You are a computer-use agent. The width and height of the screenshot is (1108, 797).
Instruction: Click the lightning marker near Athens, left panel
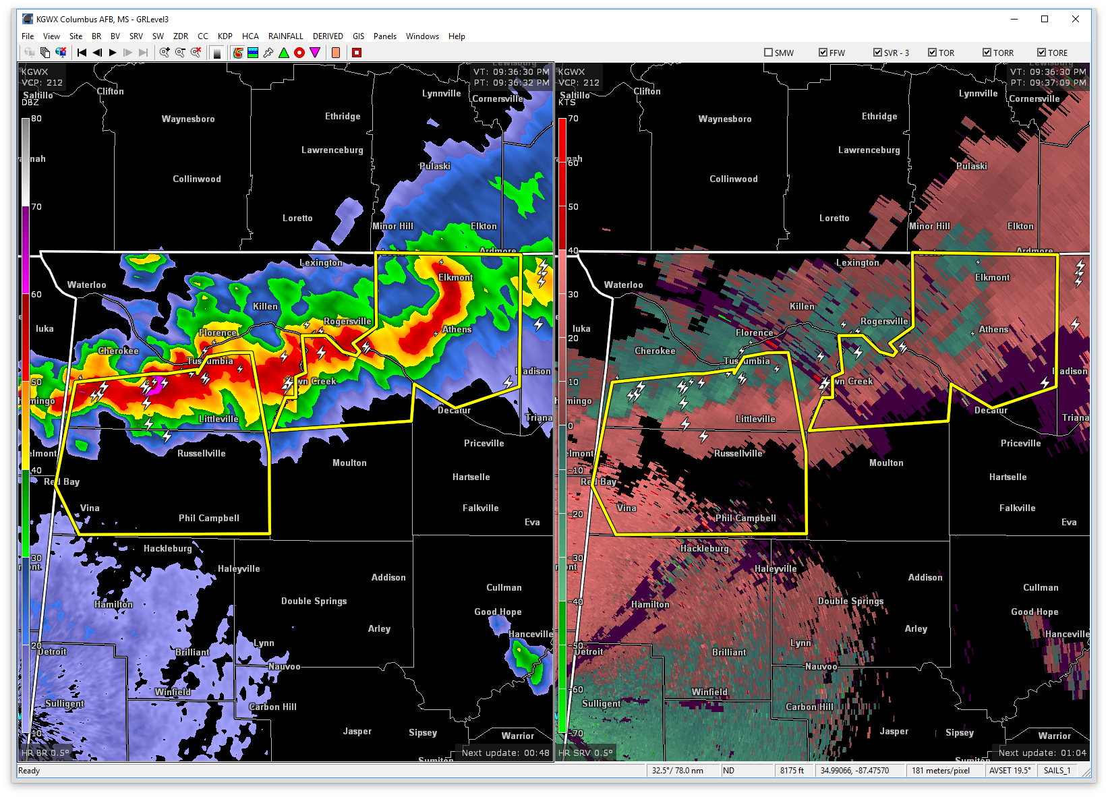[435, 334]
